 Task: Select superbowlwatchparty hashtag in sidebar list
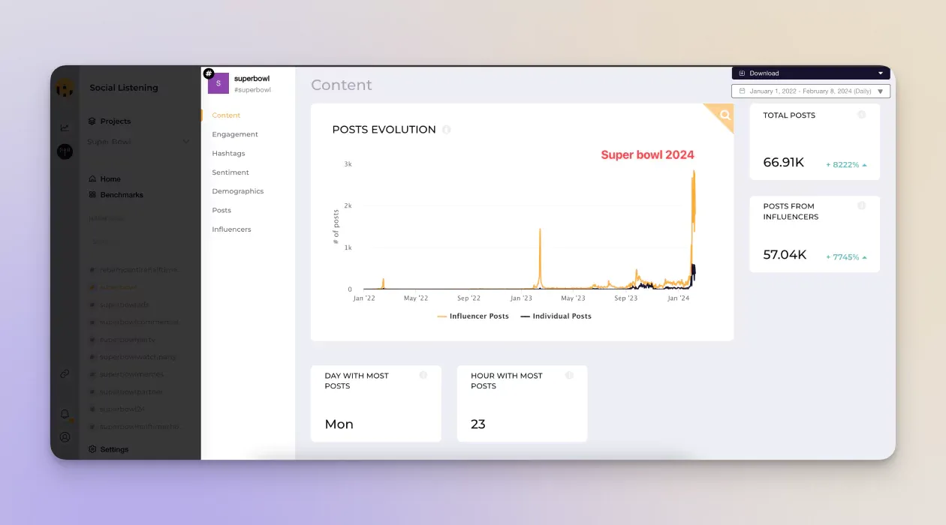point(137,357)
